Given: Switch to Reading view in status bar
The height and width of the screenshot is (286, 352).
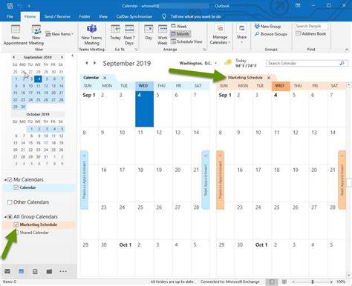Looking at the screenshot, I should (284, 282).
